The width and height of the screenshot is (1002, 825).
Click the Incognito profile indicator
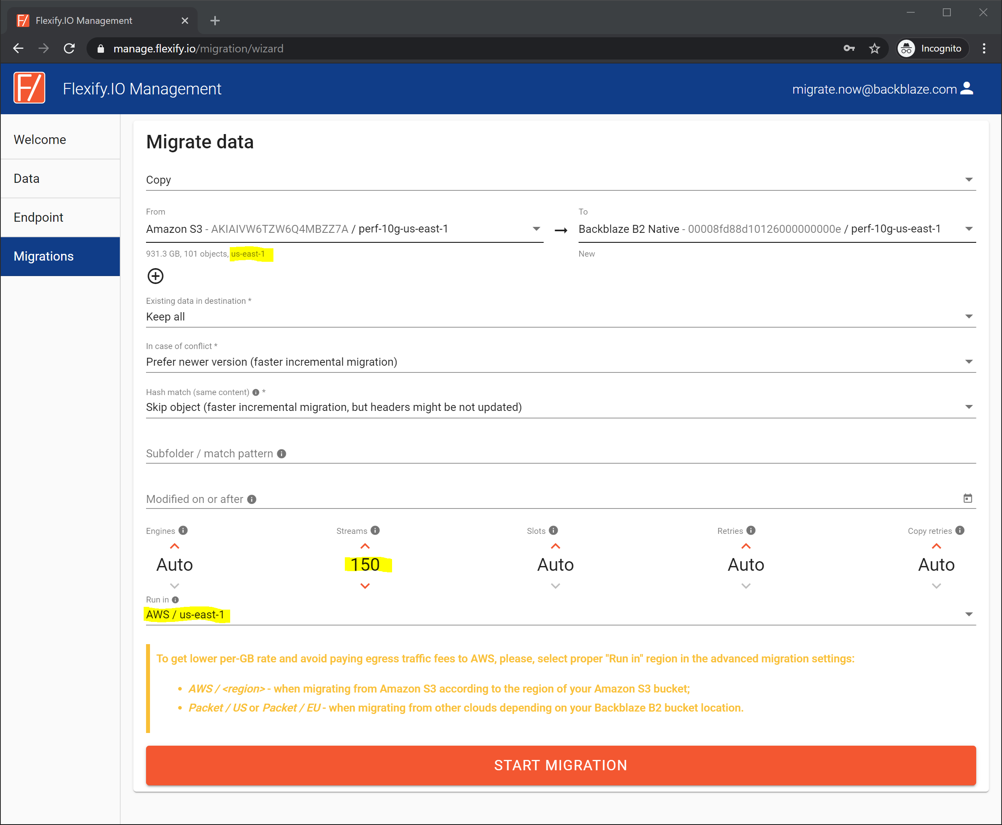pyautogui.click(x=932, y=48)
